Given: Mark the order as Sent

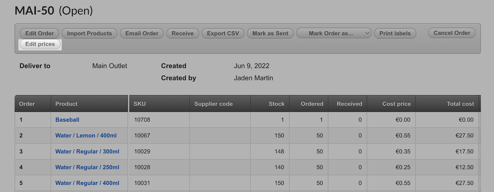Looking at the screenshot, I should (x=270, y=33).
